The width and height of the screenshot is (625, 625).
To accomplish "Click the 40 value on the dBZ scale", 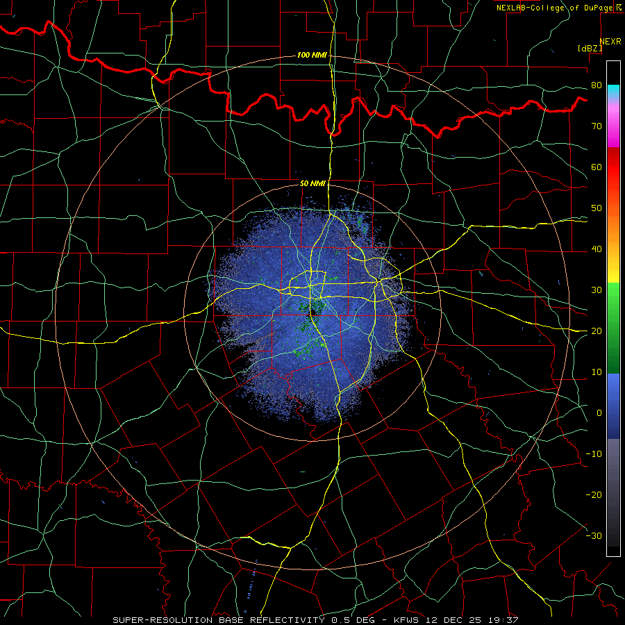I will point(597,249).
